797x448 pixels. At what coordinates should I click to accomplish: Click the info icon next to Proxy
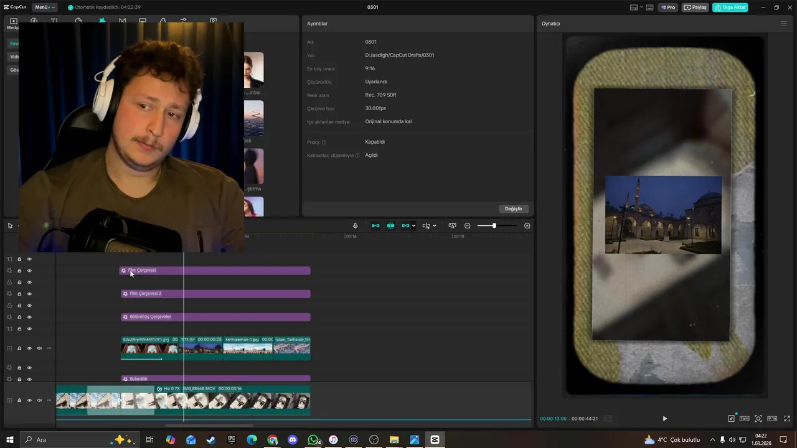click(324, 142)
